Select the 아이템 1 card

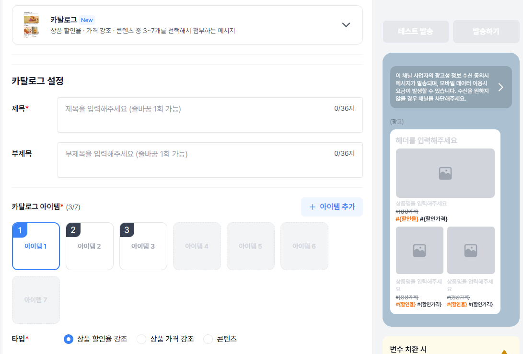tap(36, 246)
